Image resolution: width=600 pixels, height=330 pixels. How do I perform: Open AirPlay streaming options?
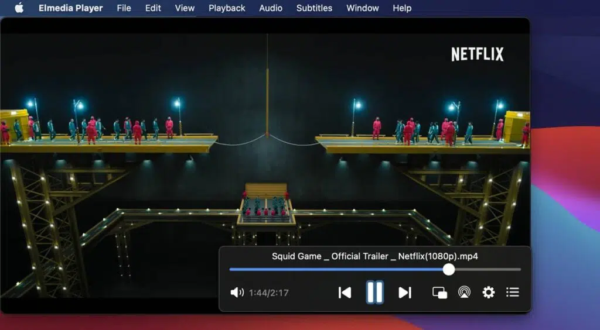464,293
